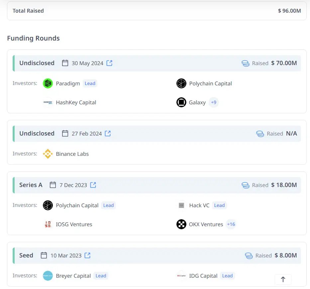Click Polychain Capital logo in 30 May 2024 round
Image resolution: width=310 pixels, height=289 pixels.
181,83
